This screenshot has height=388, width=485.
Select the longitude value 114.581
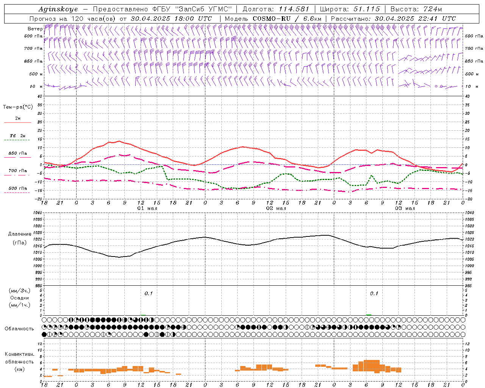click(294, 9)
